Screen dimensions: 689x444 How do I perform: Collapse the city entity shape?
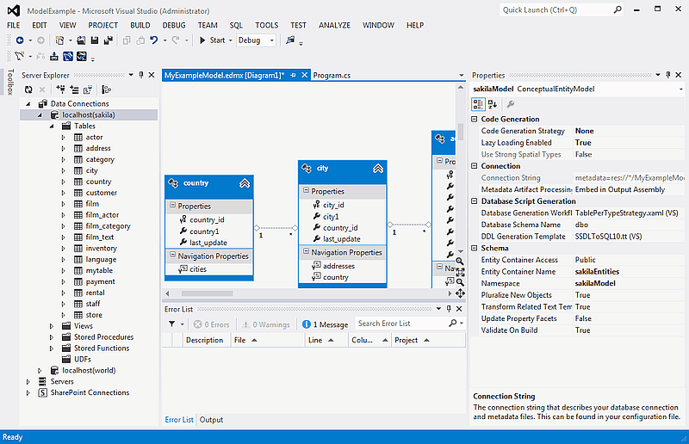click(378, 169)
